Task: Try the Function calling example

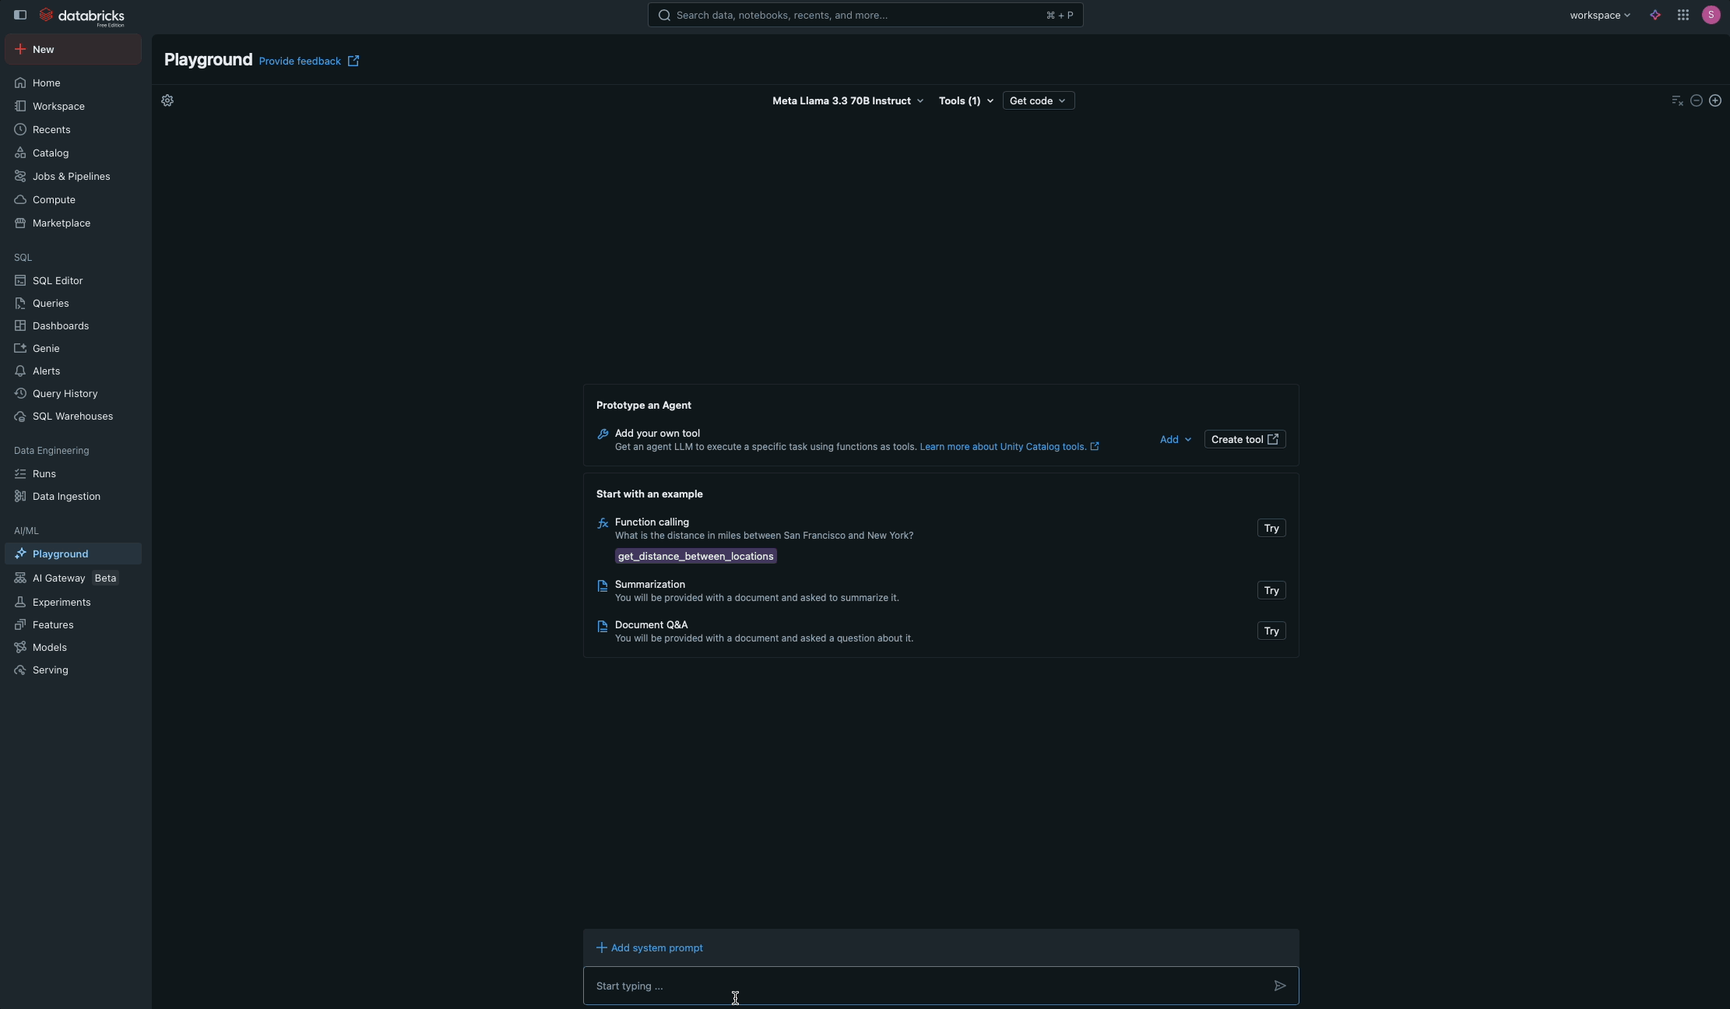Action: (x=1271, y=528)
